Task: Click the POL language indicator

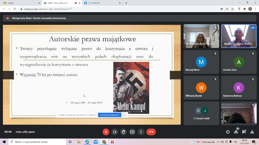Action: pos(236,142)
